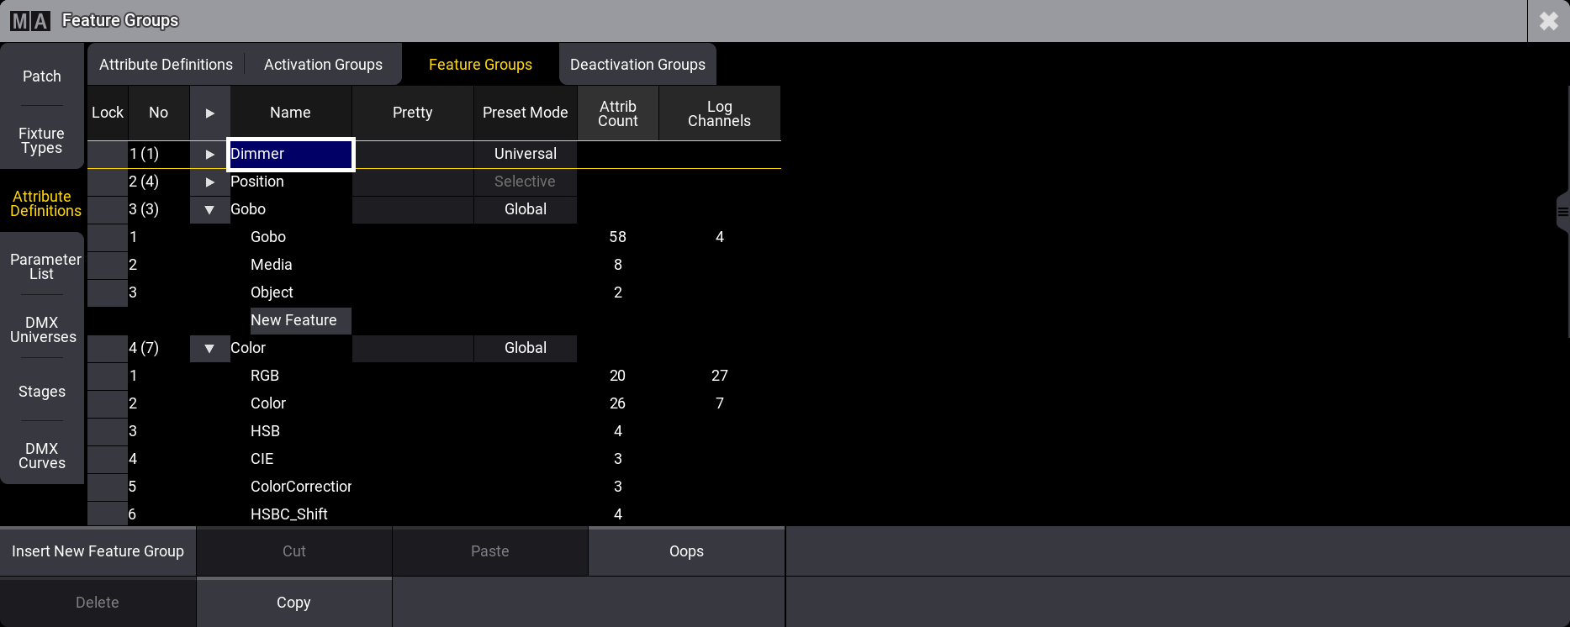Viewport: 1570px width, 627px height.
Task: Click the right-edge panel grip handle
Action: pyautogui.click(x=1562, y=212)
